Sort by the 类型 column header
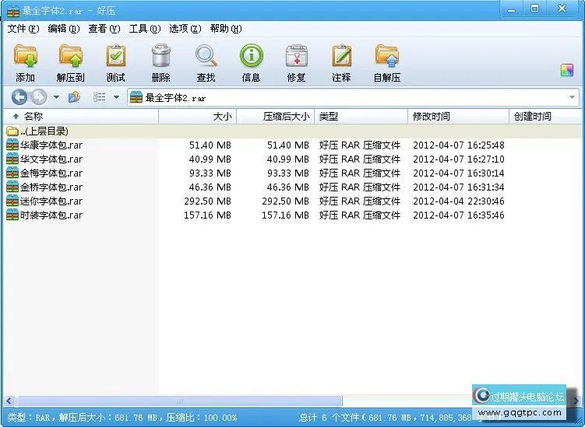Image resolution: width=585 pixels, height=427 pixels. (361, 117)
